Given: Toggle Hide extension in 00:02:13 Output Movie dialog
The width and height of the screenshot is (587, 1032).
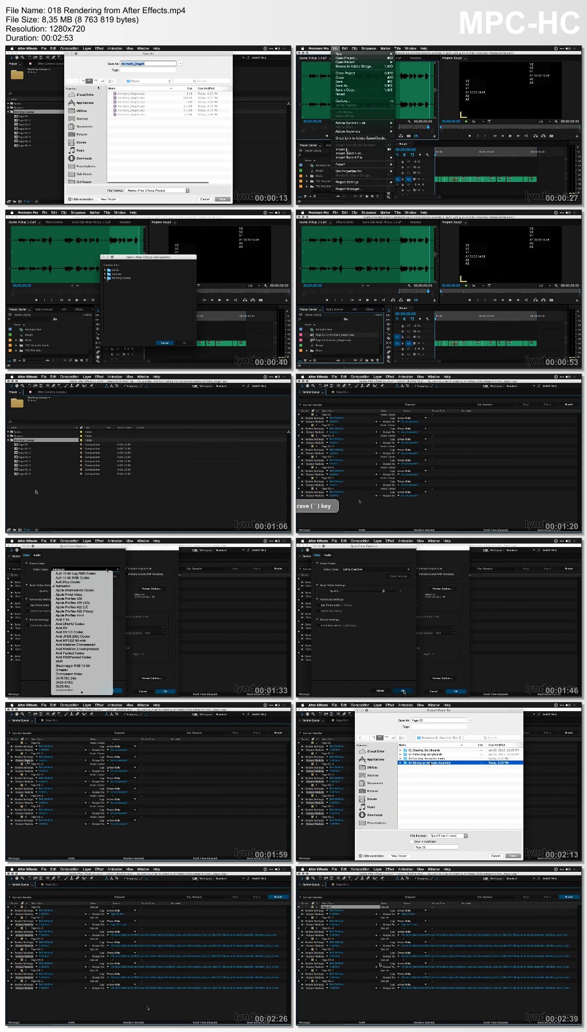Looking at the screenshot, I should pyautogui.click(x=361, y=856).
